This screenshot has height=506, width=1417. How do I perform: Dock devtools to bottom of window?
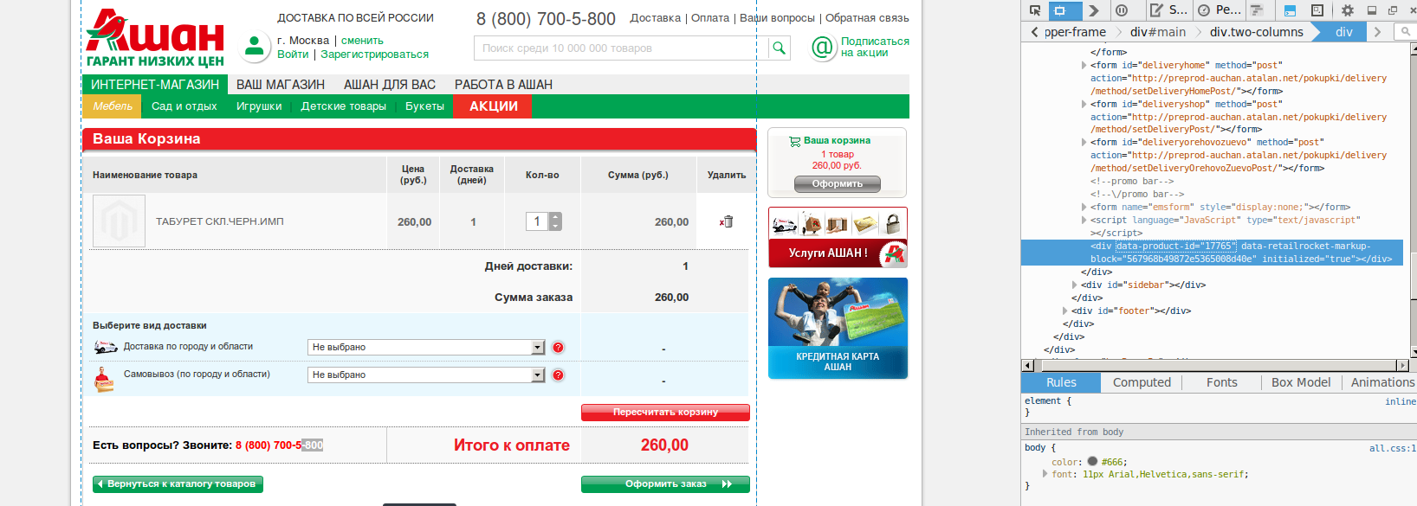click(1372, 10)
